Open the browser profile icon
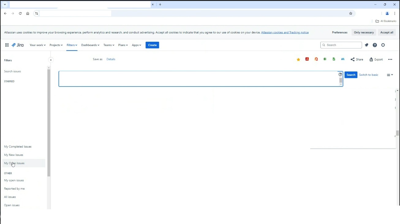400x224 pixels. pos(387,14)
